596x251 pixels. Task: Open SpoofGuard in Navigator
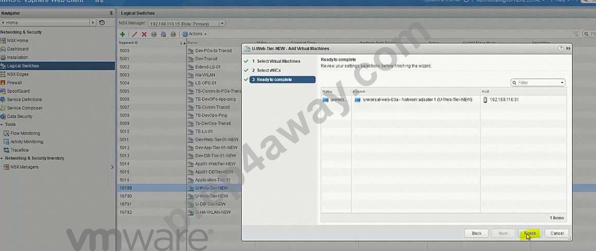coord(18,91)
